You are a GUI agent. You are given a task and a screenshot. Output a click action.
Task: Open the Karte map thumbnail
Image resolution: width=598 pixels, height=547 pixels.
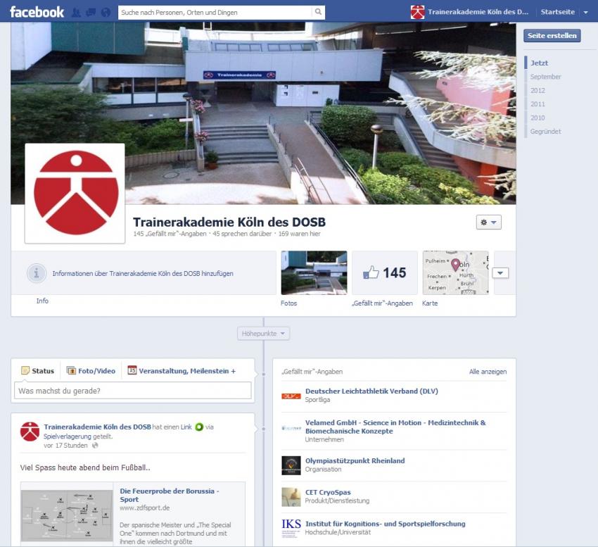pos(455,273)
